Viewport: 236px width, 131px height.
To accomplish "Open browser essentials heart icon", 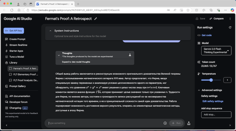I will click(218, 10).
